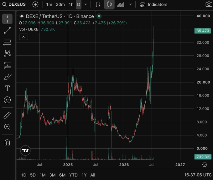Click the 0.000 price axis label
The image size is (213, 180).
(x=202, y=148)
